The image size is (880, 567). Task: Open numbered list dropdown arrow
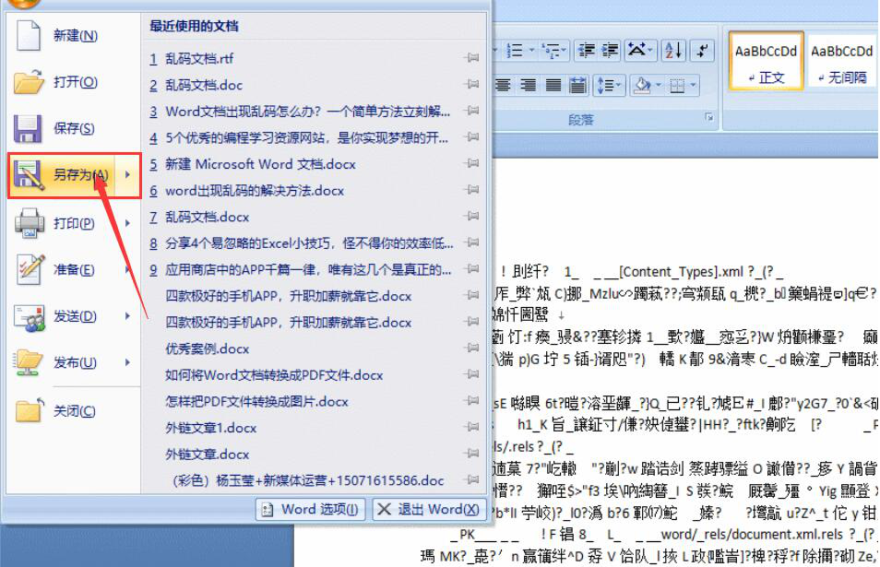pyautogui.click(x=531, y=51)
